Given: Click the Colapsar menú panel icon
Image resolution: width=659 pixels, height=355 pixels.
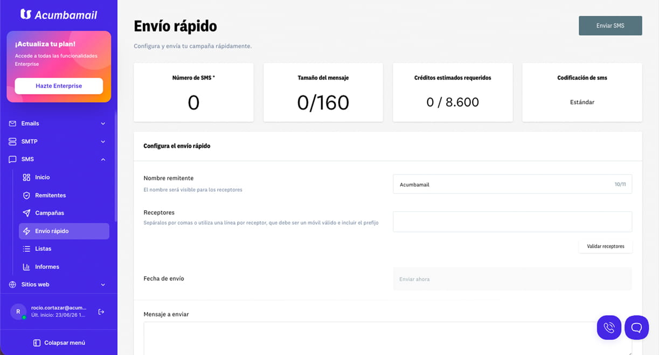Looking at the screenshot, I should [37, 343].
